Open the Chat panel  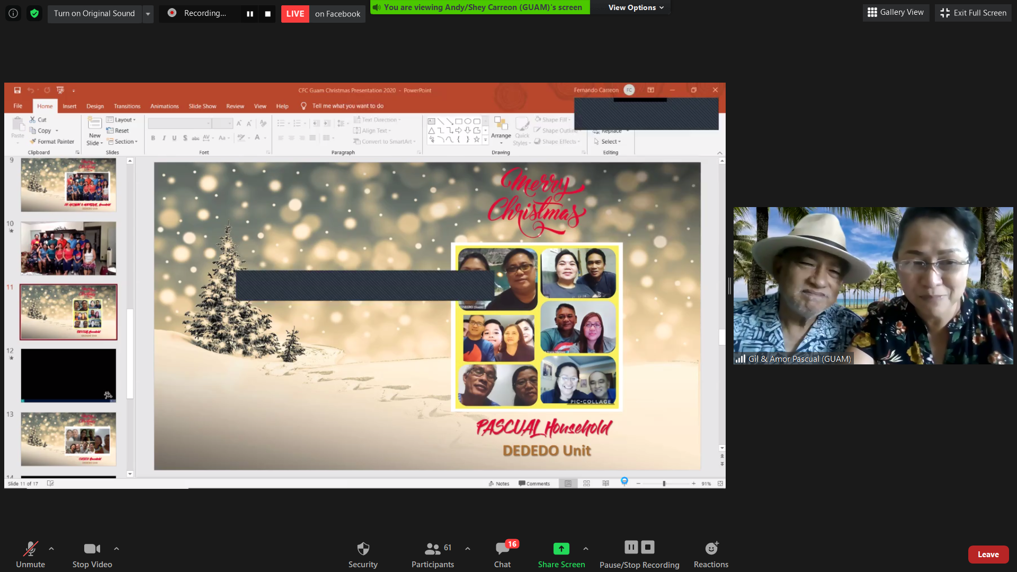click(x=502, y=555)
